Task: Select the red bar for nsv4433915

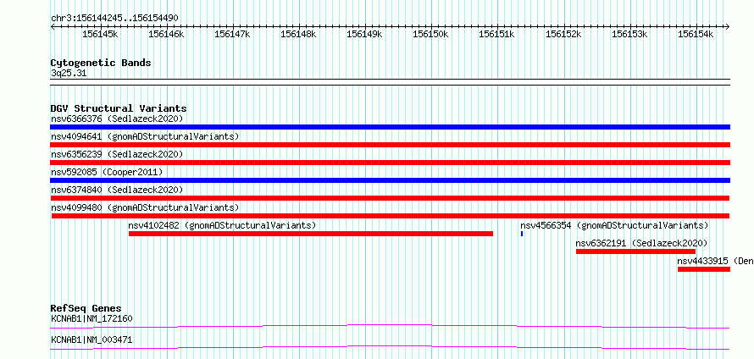Action: (x=704, y=269)
